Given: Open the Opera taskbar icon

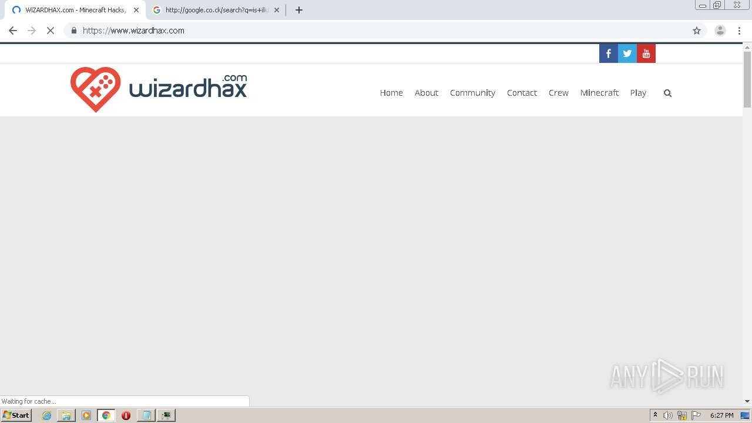Looking at the screenshot, I should point(126,415).
